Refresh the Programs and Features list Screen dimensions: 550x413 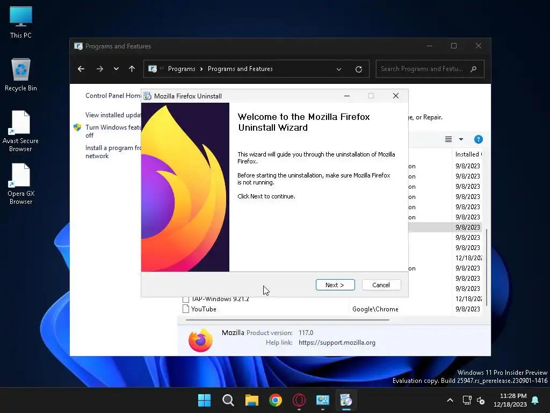point(358,69)
